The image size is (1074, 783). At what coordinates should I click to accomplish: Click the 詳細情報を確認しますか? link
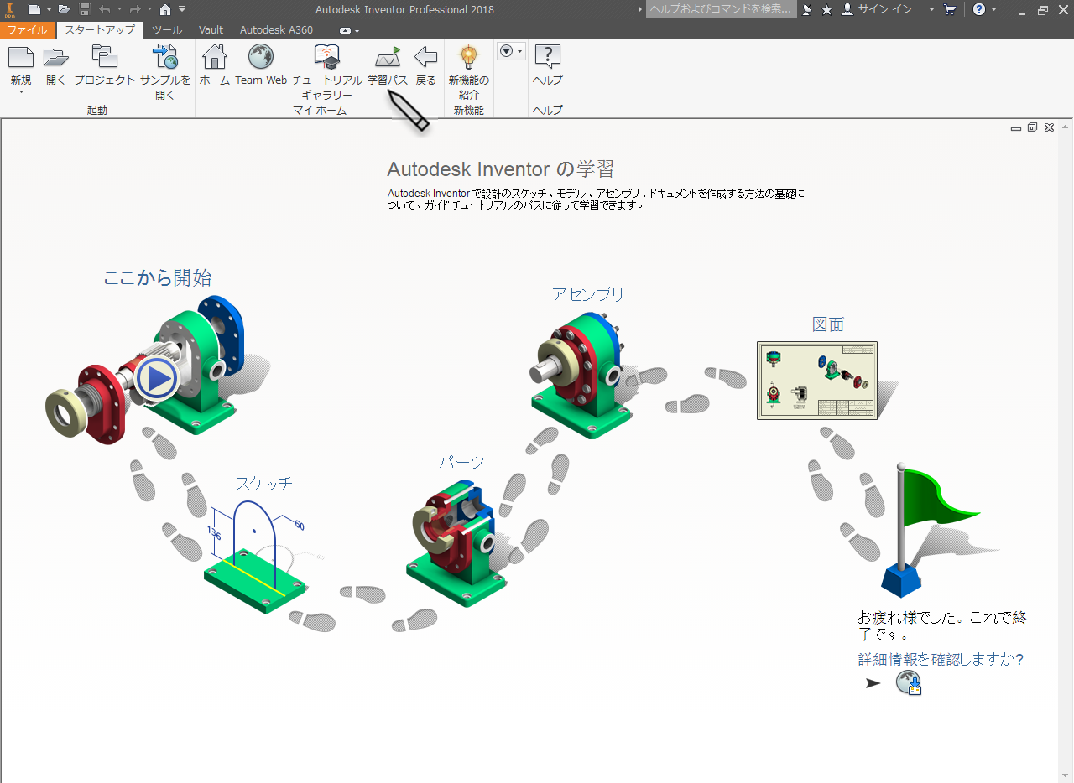(x=941, y=659)
